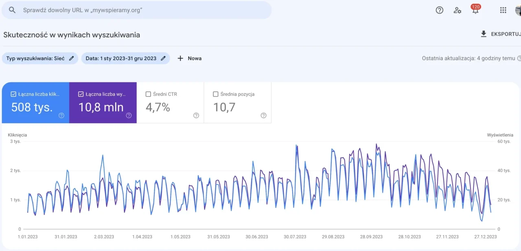This screenshot has width=521, height=251.
Task: Click the export download arrow icon
Action: [x=484, y=34]
